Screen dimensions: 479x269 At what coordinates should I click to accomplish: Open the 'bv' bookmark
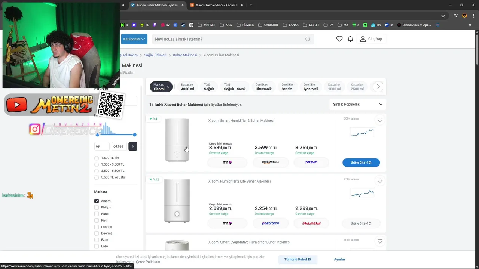[165, 25]
